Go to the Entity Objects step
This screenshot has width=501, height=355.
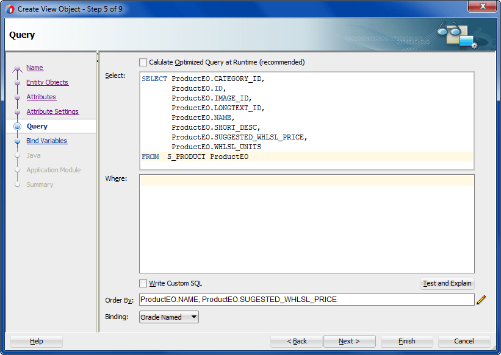[x=48, y=82]
